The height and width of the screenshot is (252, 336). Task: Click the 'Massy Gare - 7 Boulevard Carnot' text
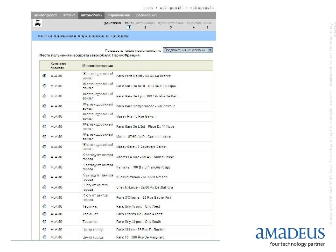[141, 147]
